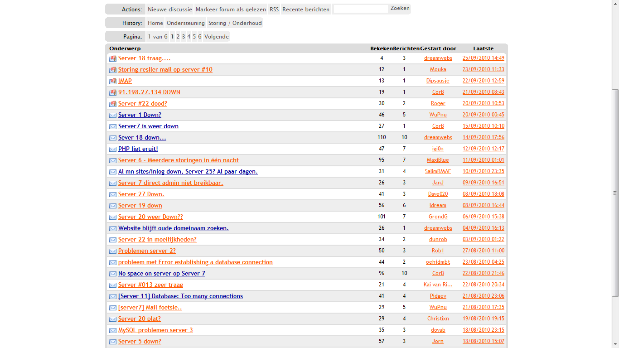Screen dimensions: 619x348
Task: Click envelope icon beside PHP ligt eruit!
Action: click(x=113, y=149)
